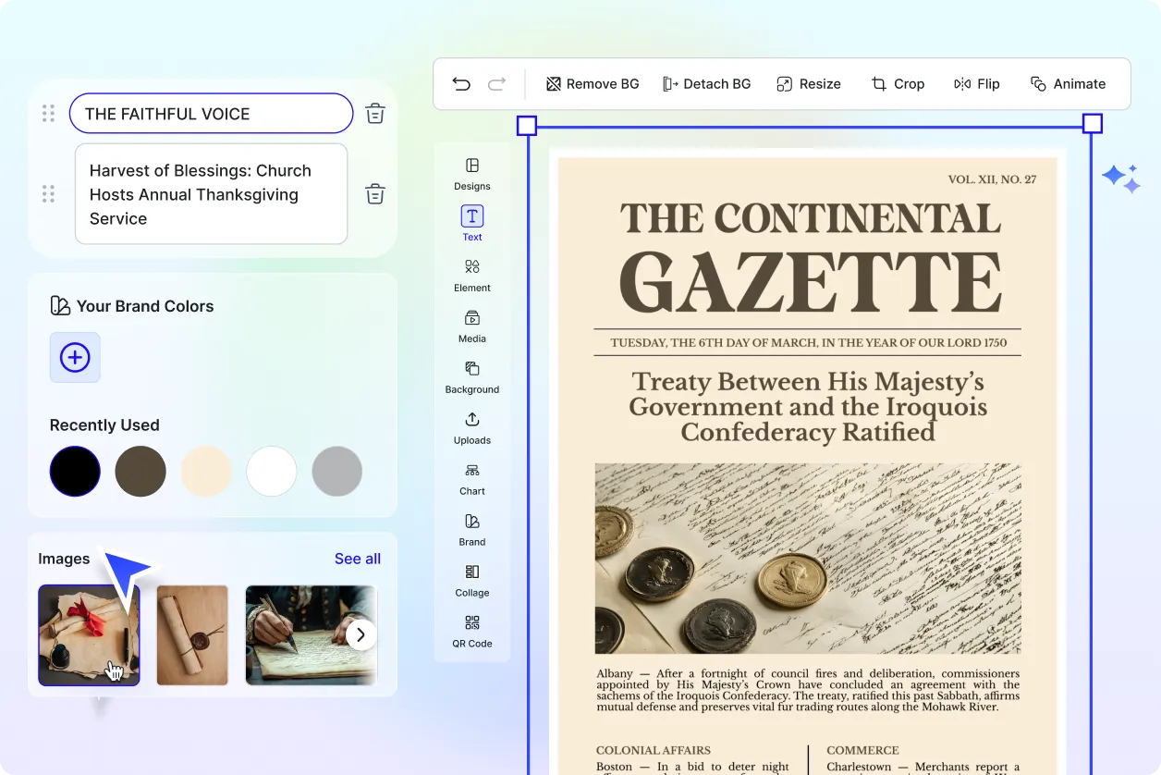The width and height of the screenshot is (1161, 775).
Task: Click the Harvest of Blessings text box
Action: tap(211, 194)
